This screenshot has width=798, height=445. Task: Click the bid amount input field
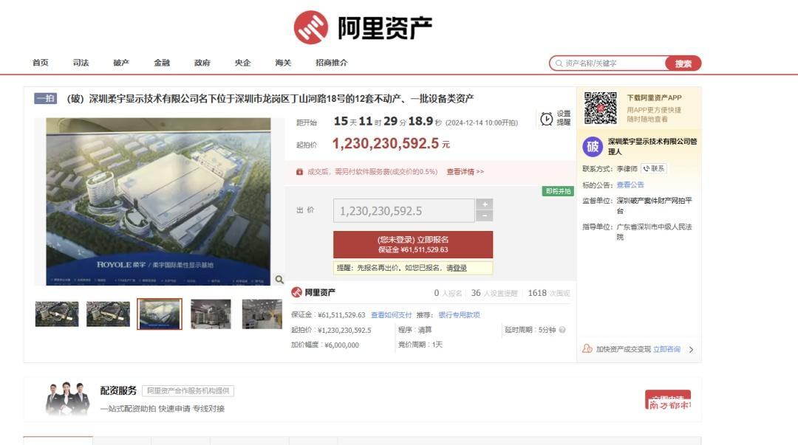coord(403,211)
